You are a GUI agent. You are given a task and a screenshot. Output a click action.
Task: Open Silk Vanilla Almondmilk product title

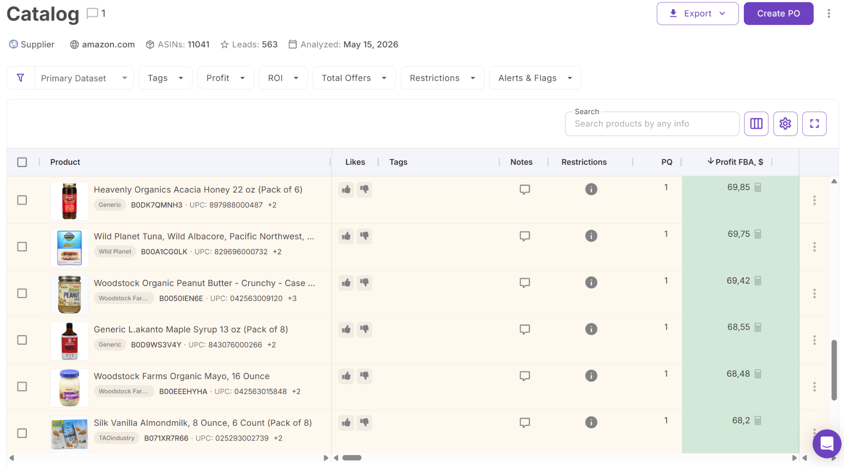pos(203,423)
